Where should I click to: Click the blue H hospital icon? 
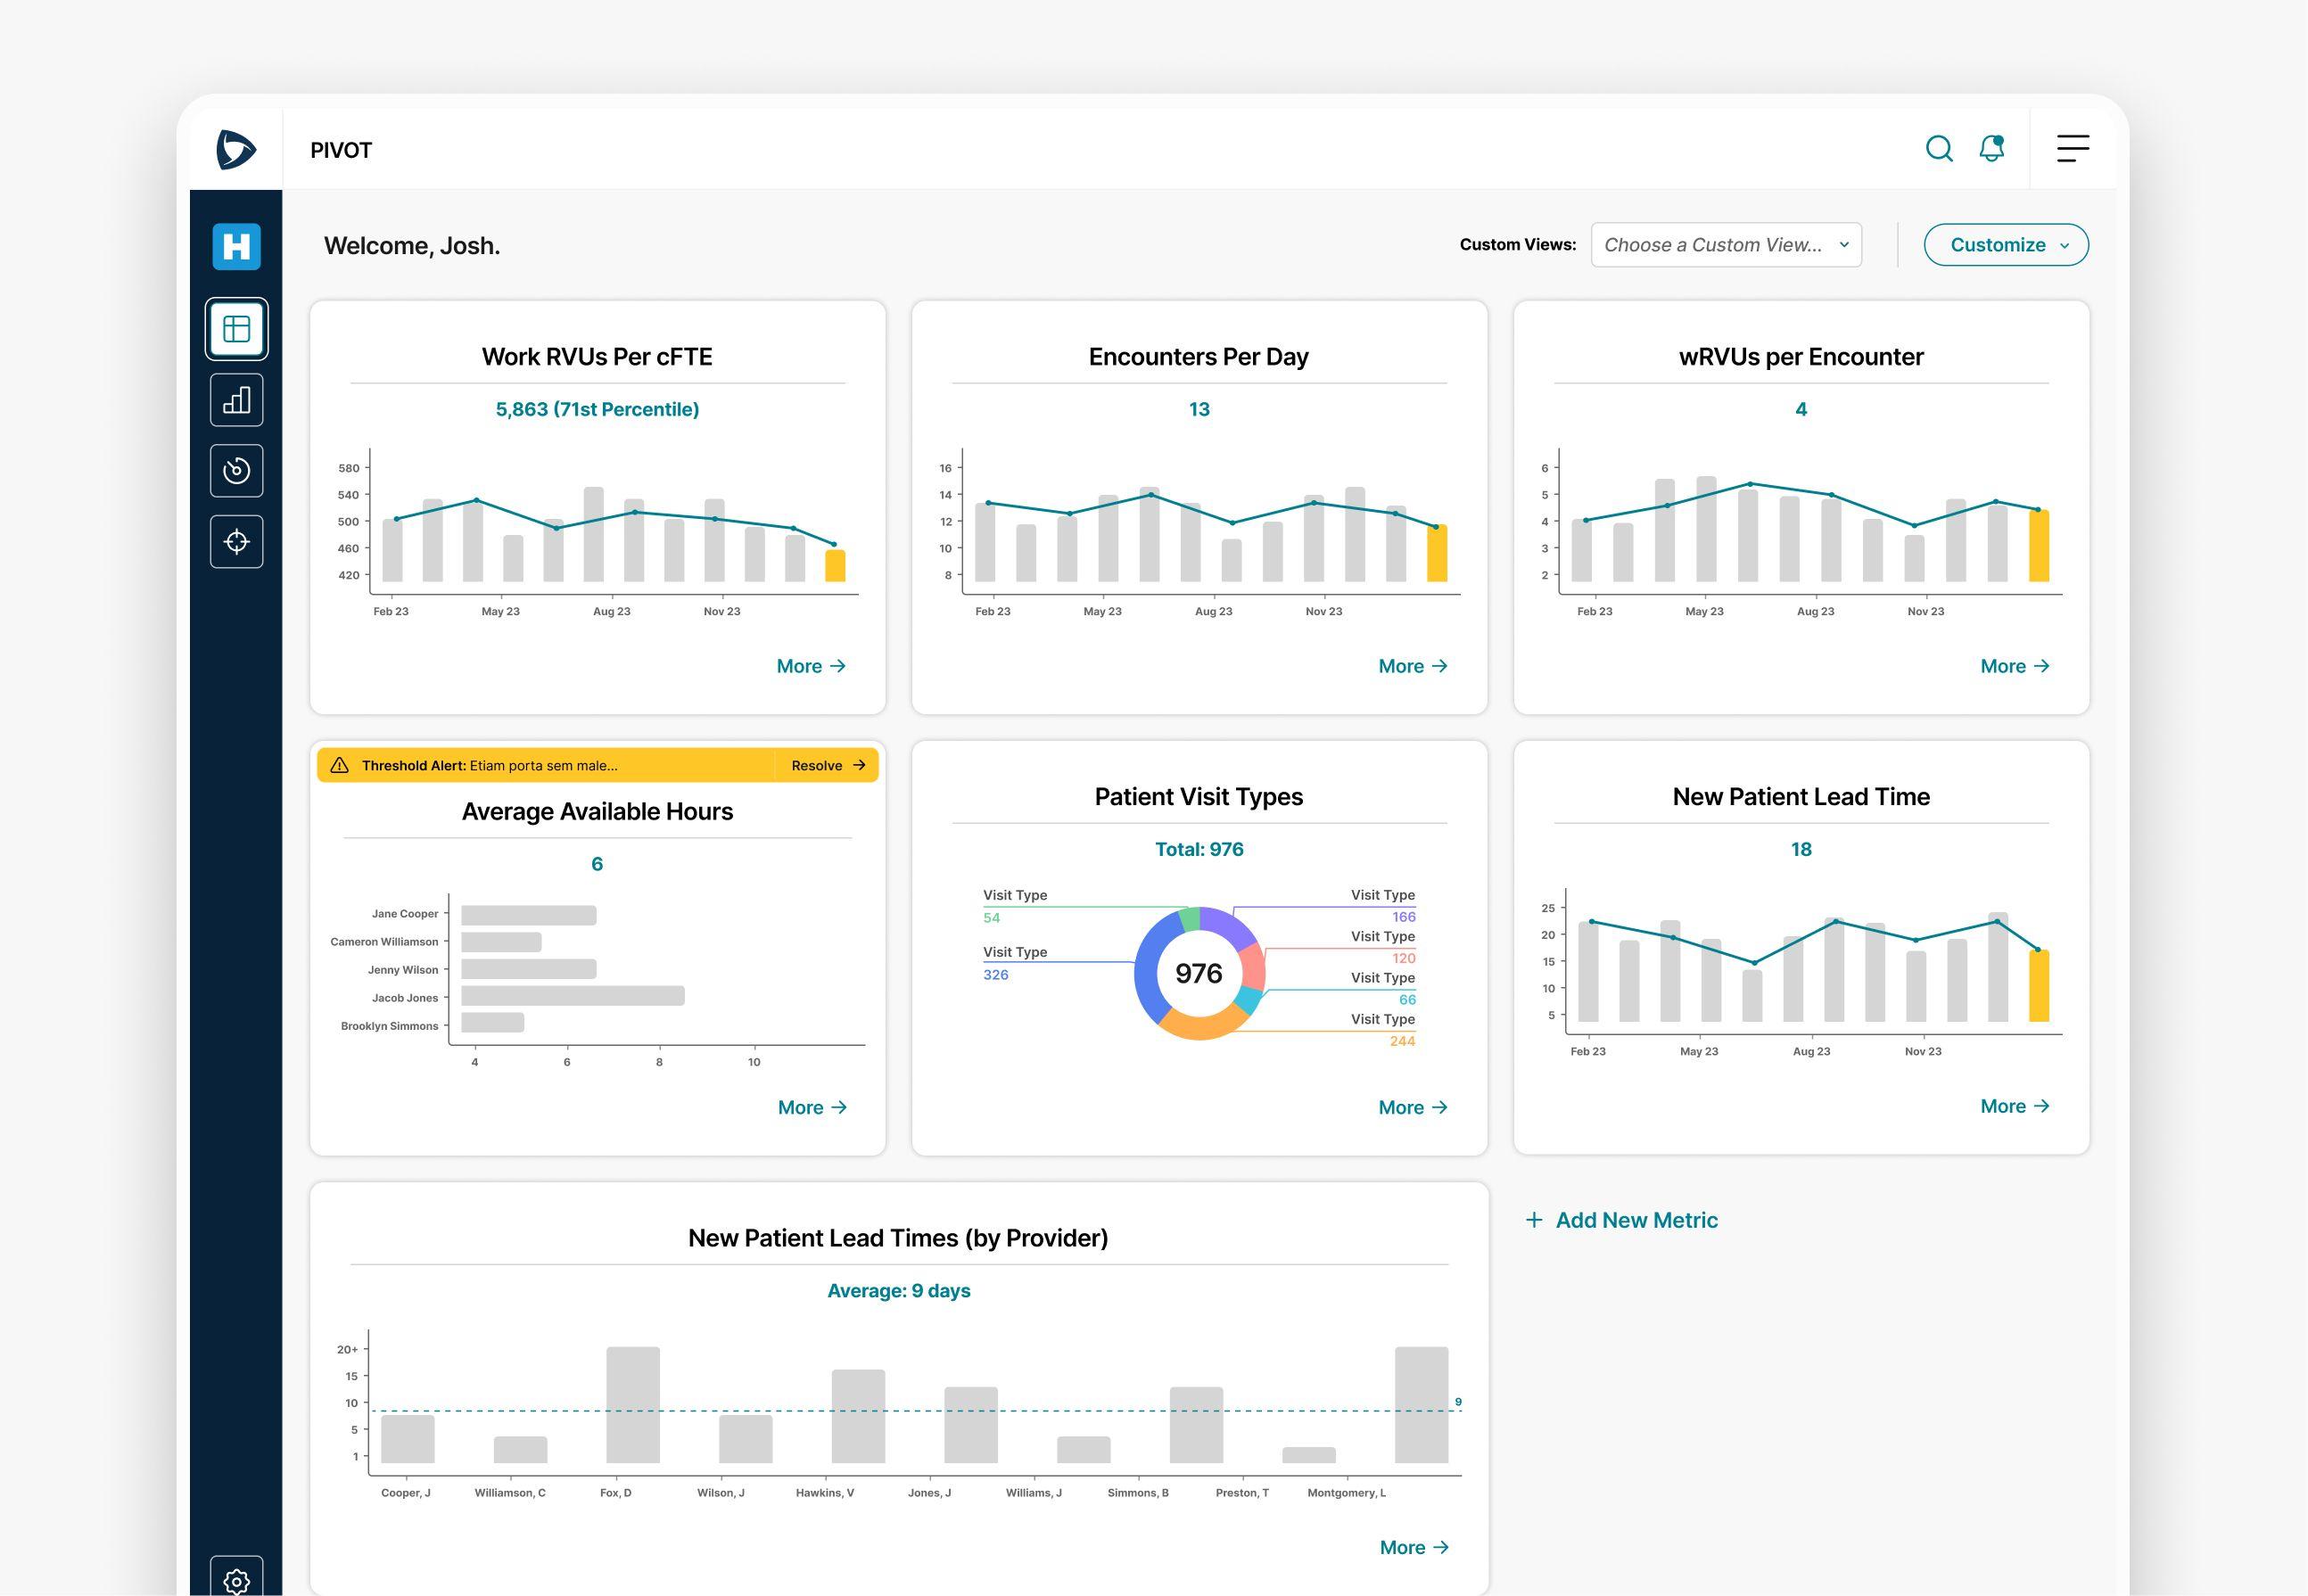click(x=237, y=246)
